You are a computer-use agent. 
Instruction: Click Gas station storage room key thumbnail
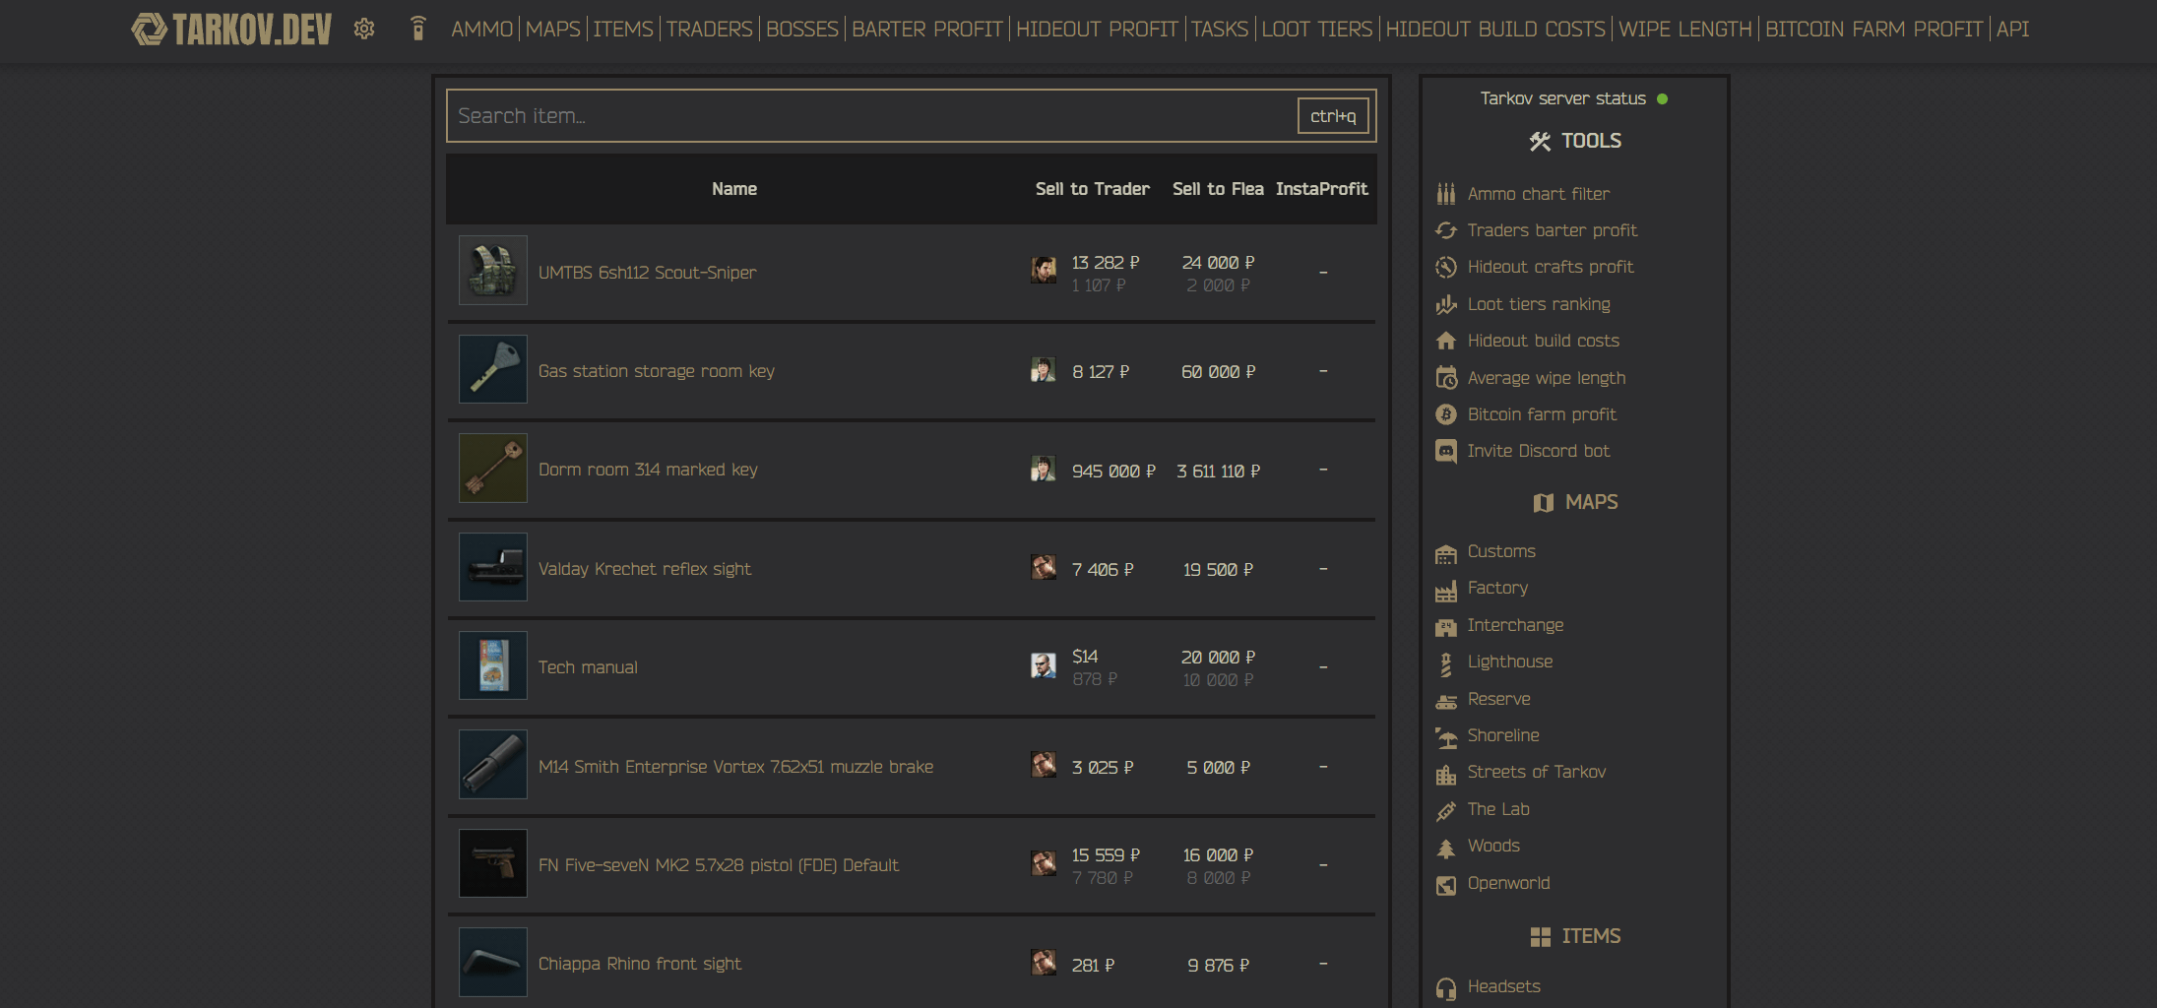tap(493, 369)
